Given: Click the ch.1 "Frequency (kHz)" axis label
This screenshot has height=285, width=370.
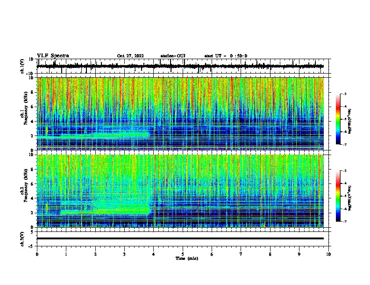Looking at the screenshot, I should coord(26,108).
